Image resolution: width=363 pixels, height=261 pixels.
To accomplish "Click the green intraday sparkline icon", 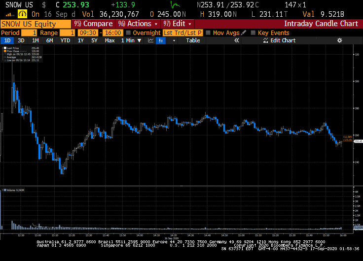I will 175,4.
